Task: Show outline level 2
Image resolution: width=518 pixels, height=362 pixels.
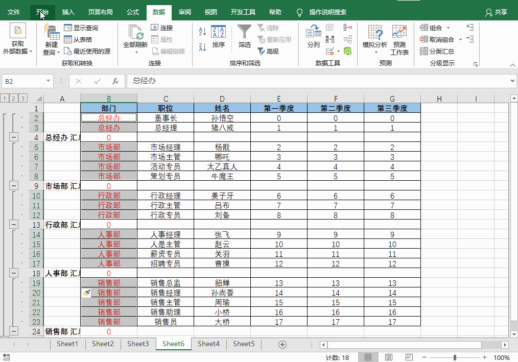Action: pyautogui.click(x=14, y=99)
